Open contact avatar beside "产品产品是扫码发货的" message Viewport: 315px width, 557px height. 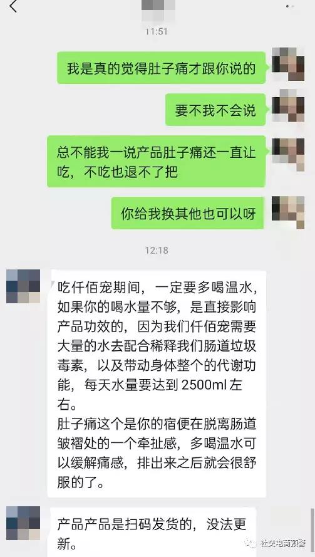23,523
